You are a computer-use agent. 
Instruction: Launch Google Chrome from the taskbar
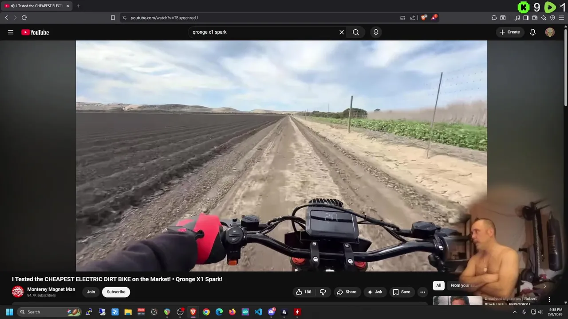pos(206,312)
